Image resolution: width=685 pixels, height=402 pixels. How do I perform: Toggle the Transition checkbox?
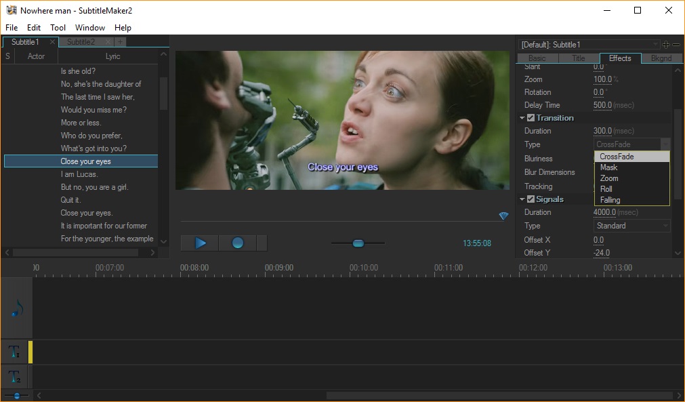(531, 117)
